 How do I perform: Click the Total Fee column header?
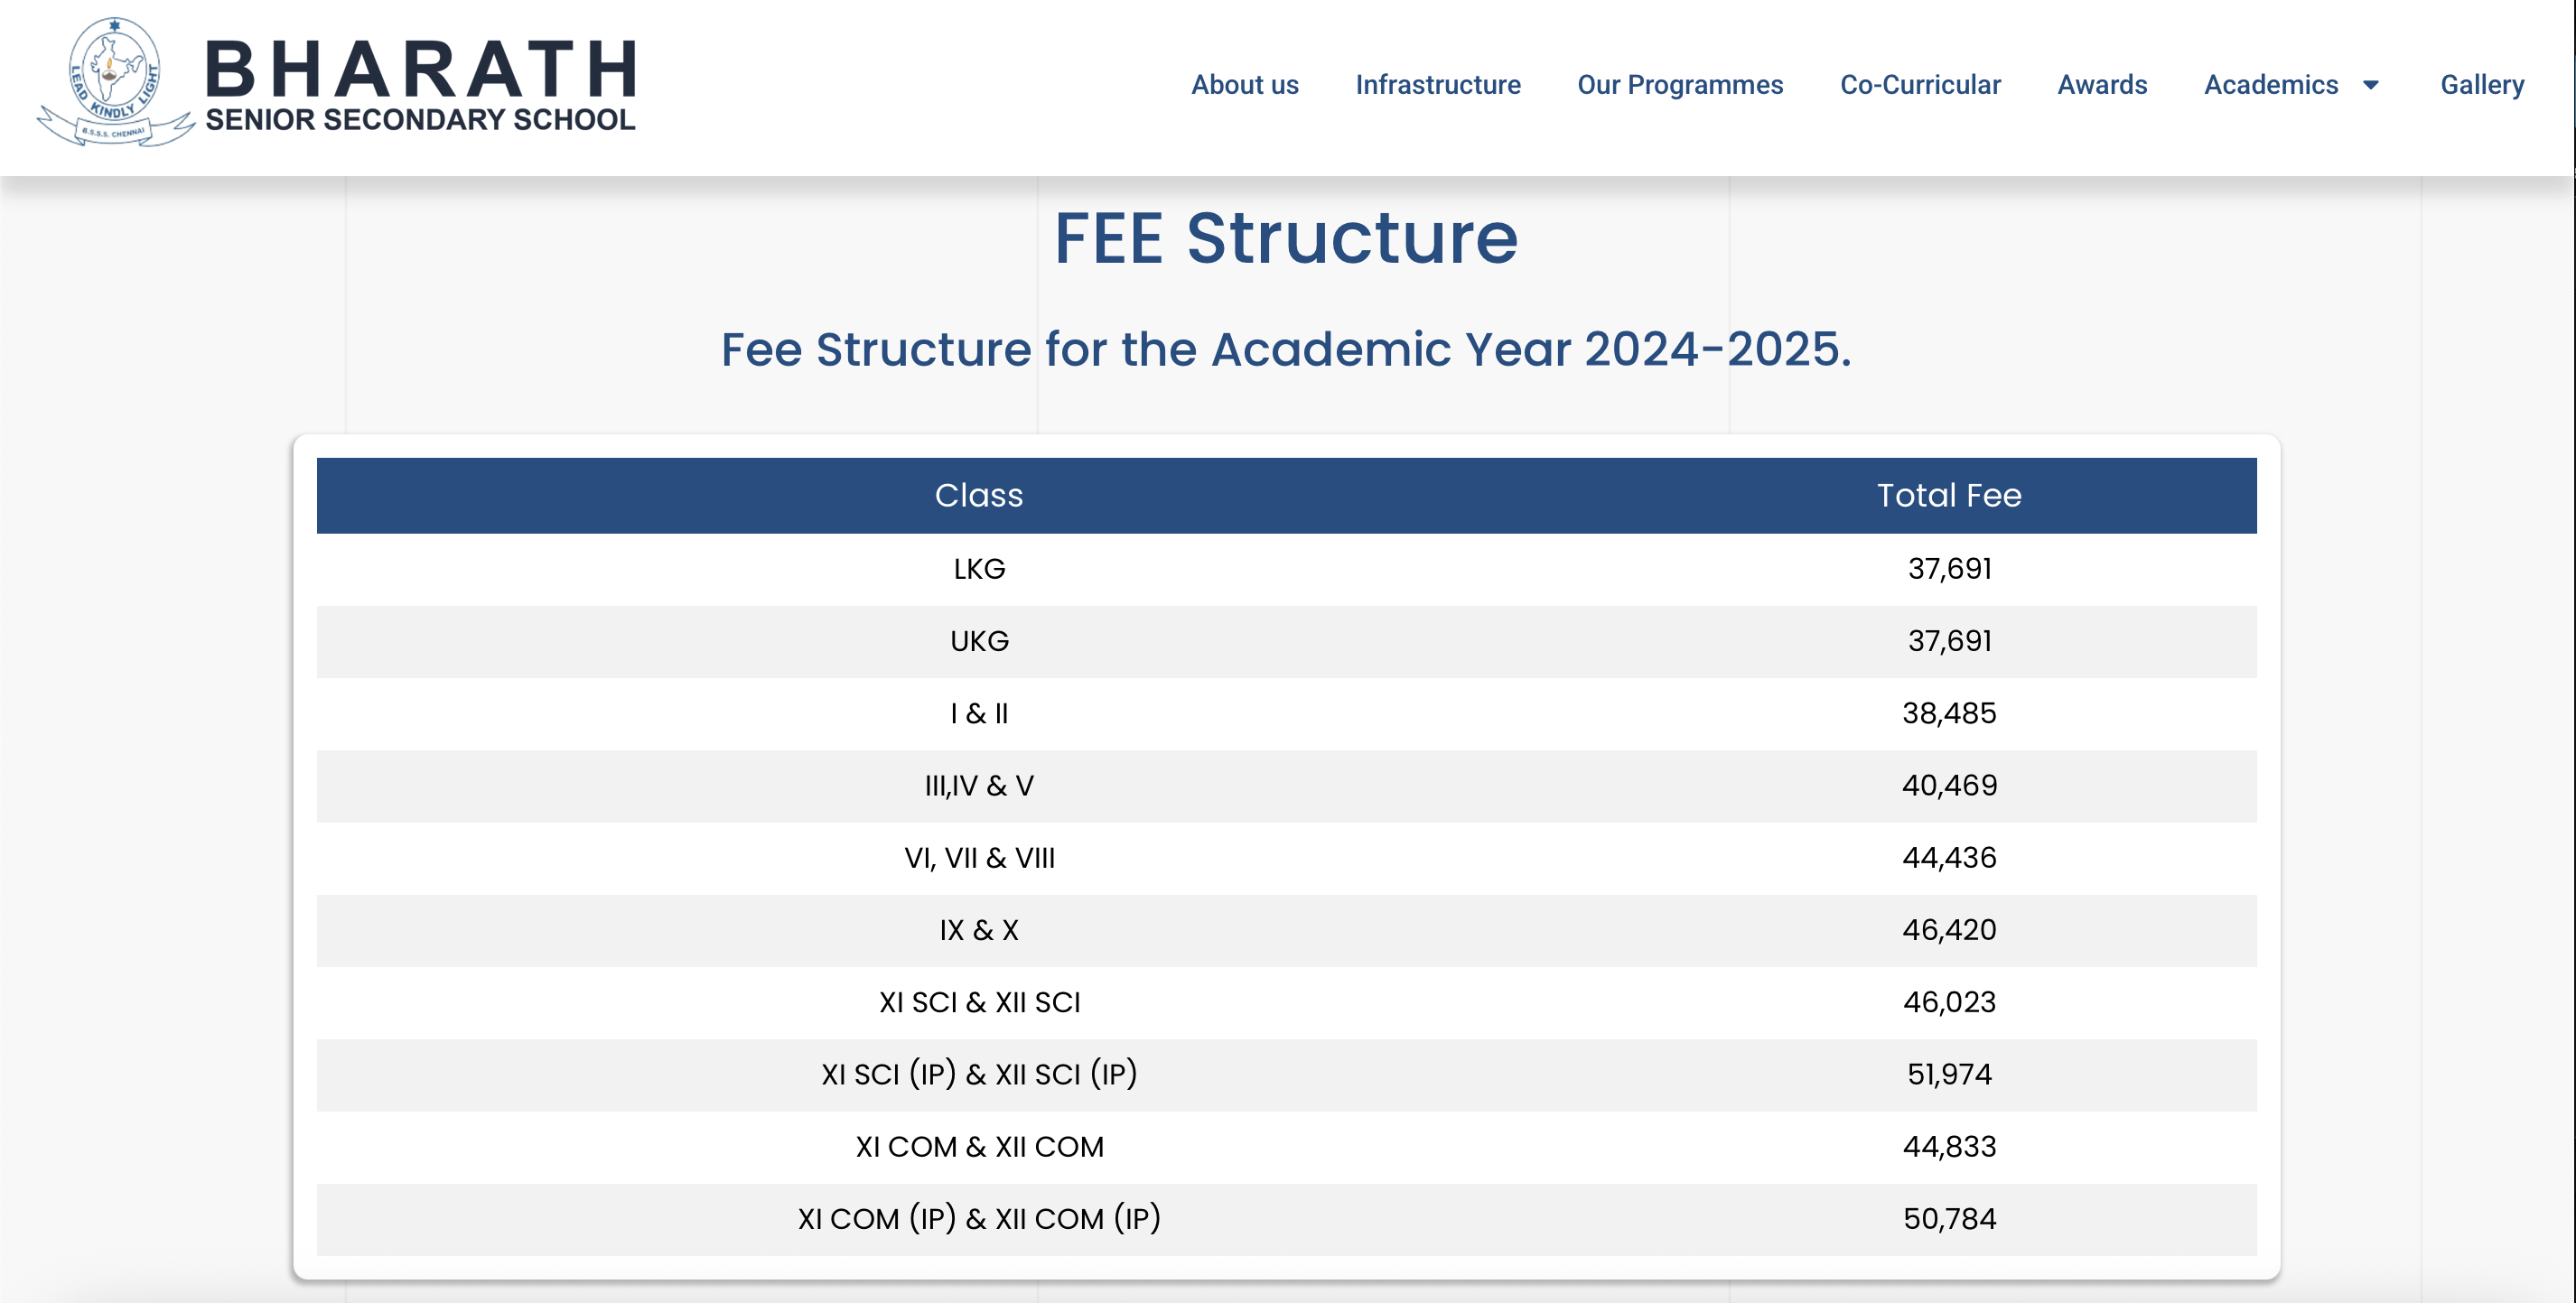[x=1948, y=495]
